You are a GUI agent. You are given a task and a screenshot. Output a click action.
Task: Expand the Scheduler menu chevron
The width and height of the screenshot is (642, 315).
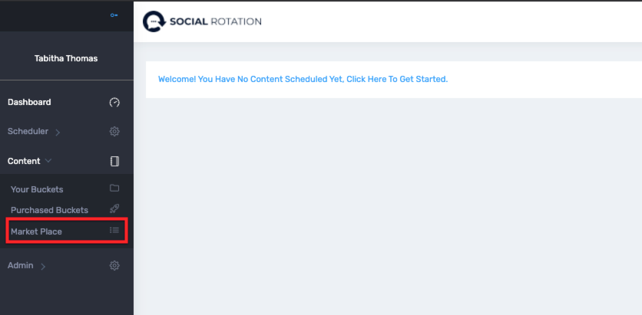click(x=58, y=132)
